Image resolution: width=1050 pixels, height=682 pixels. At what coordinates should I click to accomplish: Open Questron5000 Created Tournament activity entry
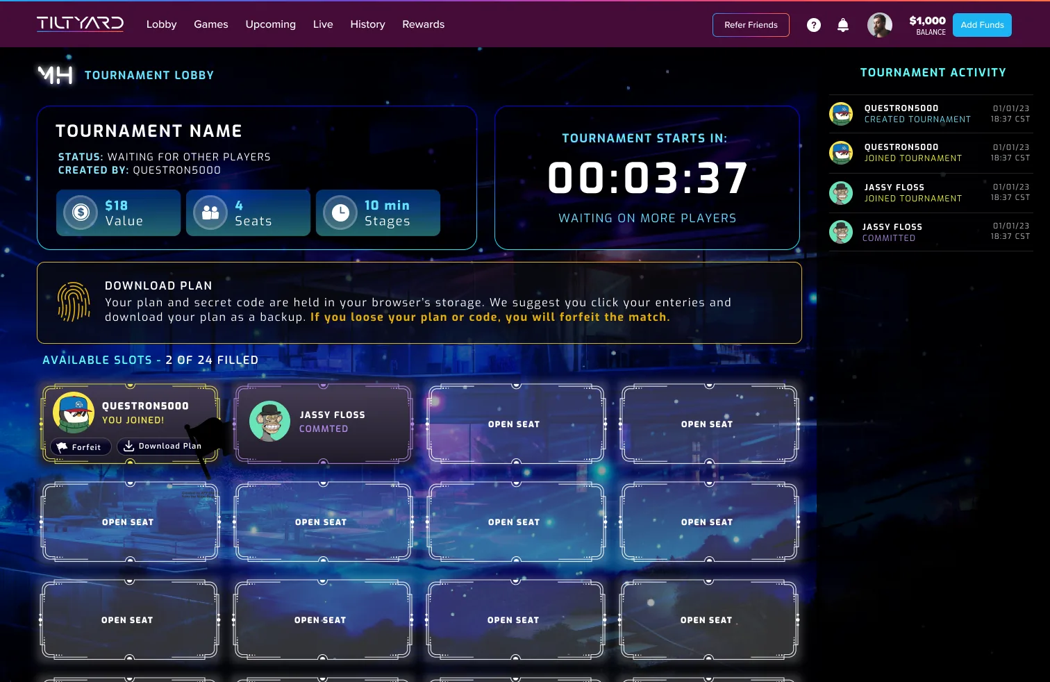click(x=931, y=114)
